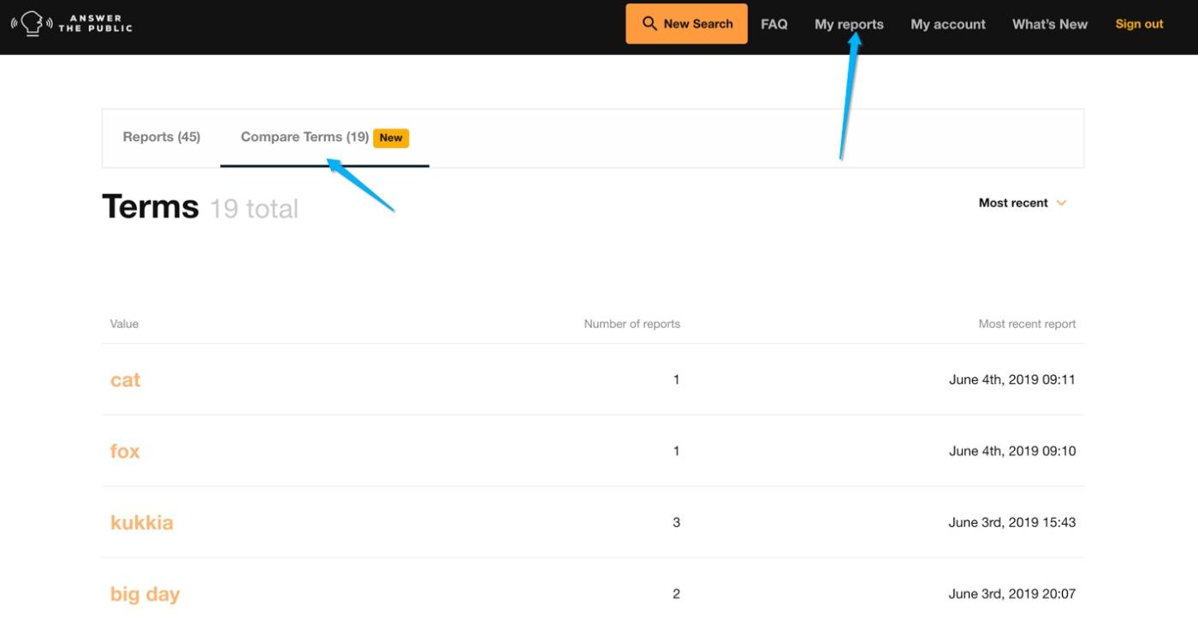1198x617 pixels.
Task: Click the New badge beside Compare Terms
Action: pyautogui.click(x=391, y=138)
